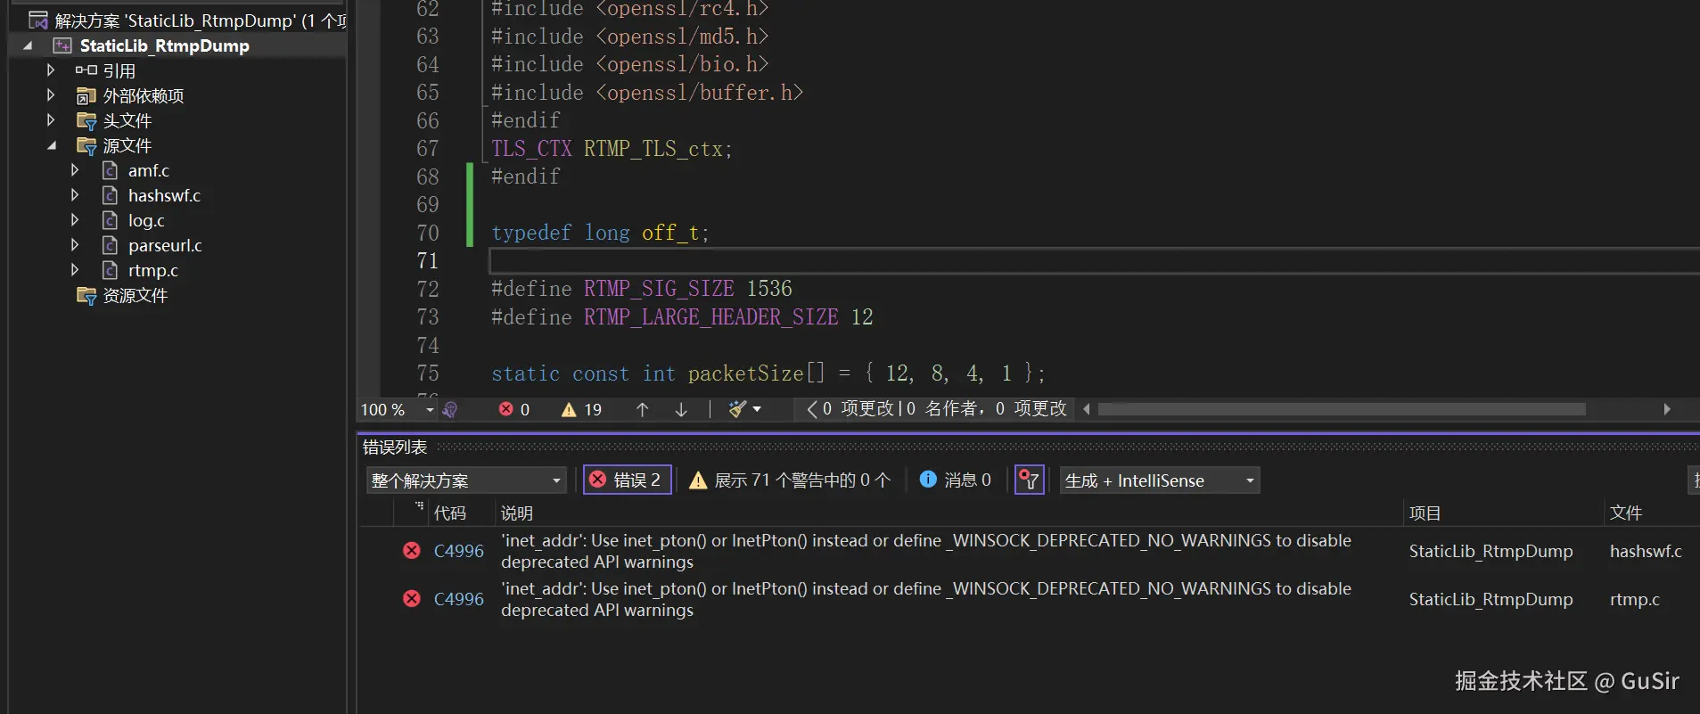This screenshot has height=714, width=1700.
Task: Sort by the 文件 column header
Action: pos(1626,513)
